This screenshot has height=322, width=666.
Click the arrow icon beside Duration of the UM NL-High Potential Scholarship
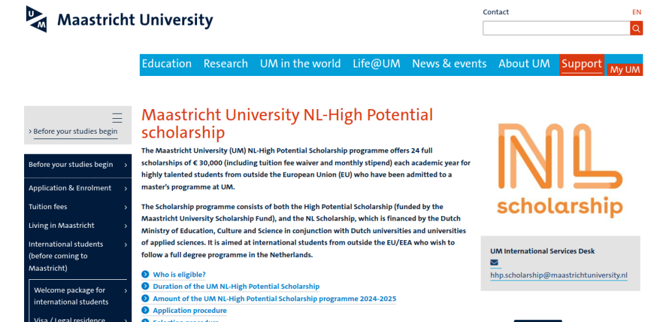click(x=145, y=286)
